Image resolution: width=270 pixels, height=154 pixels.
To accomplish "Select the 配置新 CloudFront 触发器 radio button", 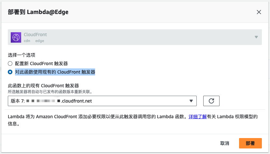I will point(10,63).
